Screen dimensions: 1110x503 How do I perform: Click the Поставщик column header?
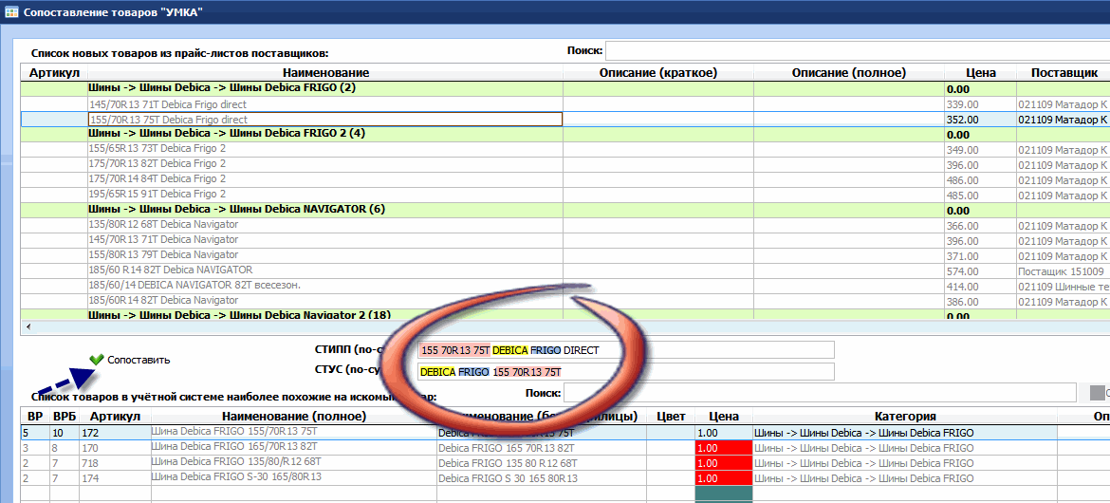1064,73
